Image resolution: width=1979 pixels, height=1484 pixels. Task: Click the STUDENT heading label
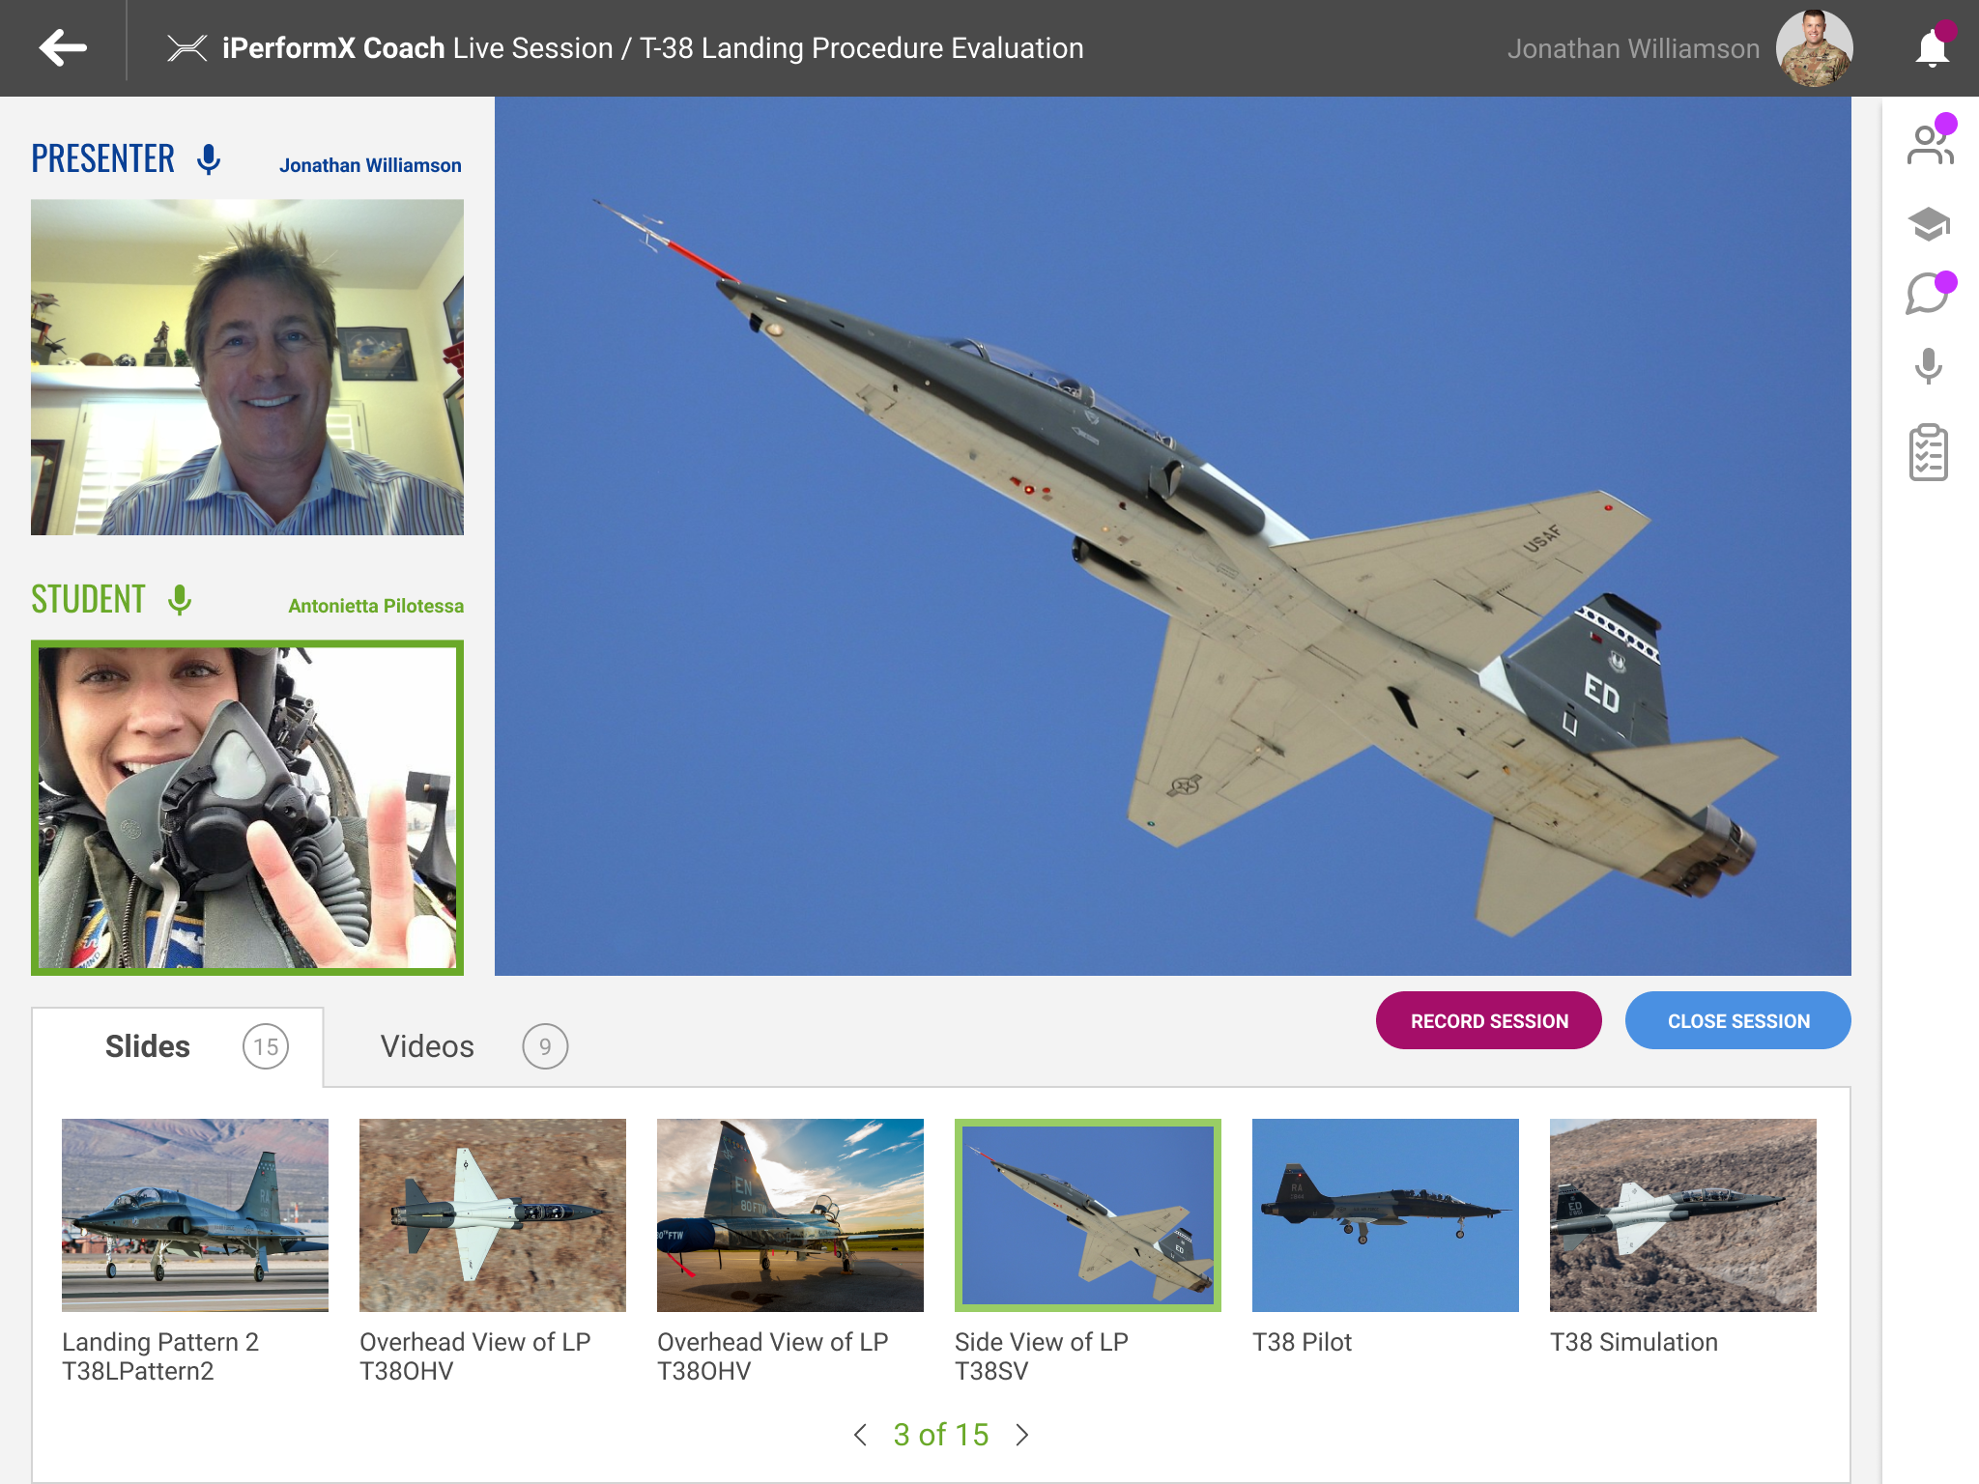88,600
